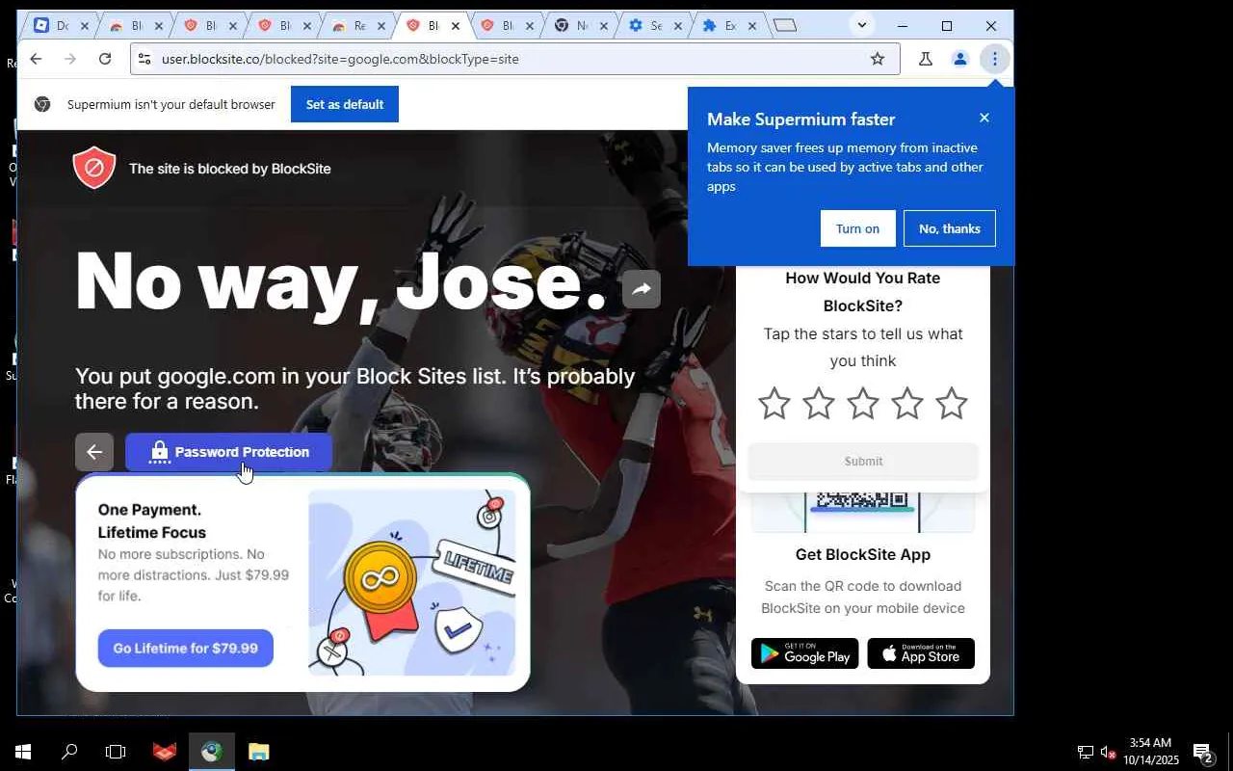Click the back arrow button beside Password Protection
Viewport: 1233px width, 771px height.
pyautogui.click(x=94, y=452)
